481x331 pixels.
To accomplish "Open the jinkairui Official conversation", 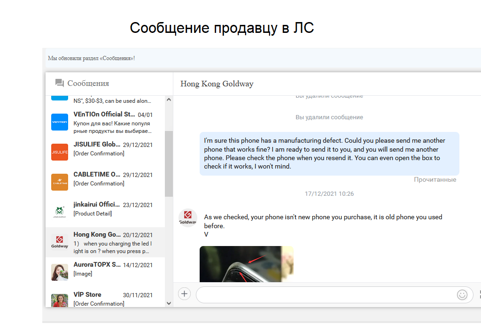I will [105, 212].
